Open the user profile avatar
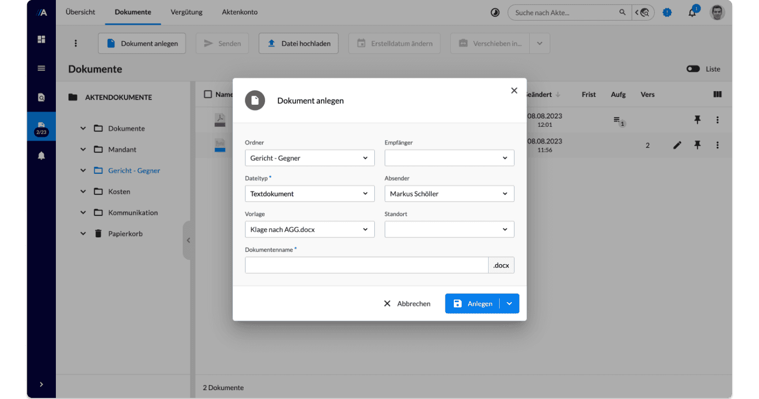Viewport: 759px width, 399px height. [717, 12]
